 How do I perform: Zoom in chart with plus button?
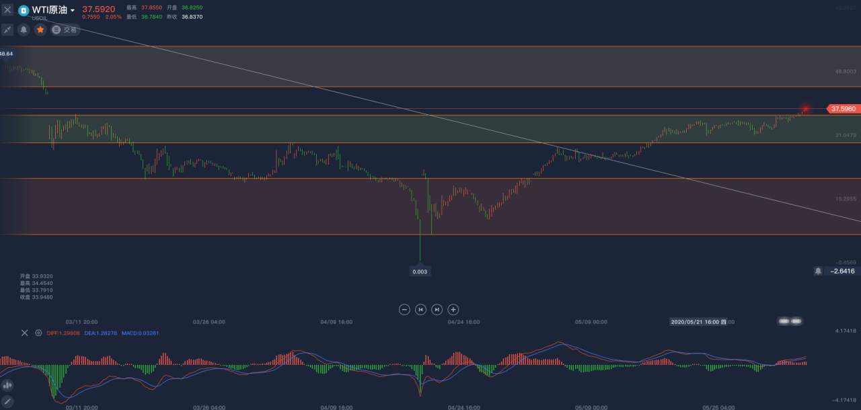[453, 309]
